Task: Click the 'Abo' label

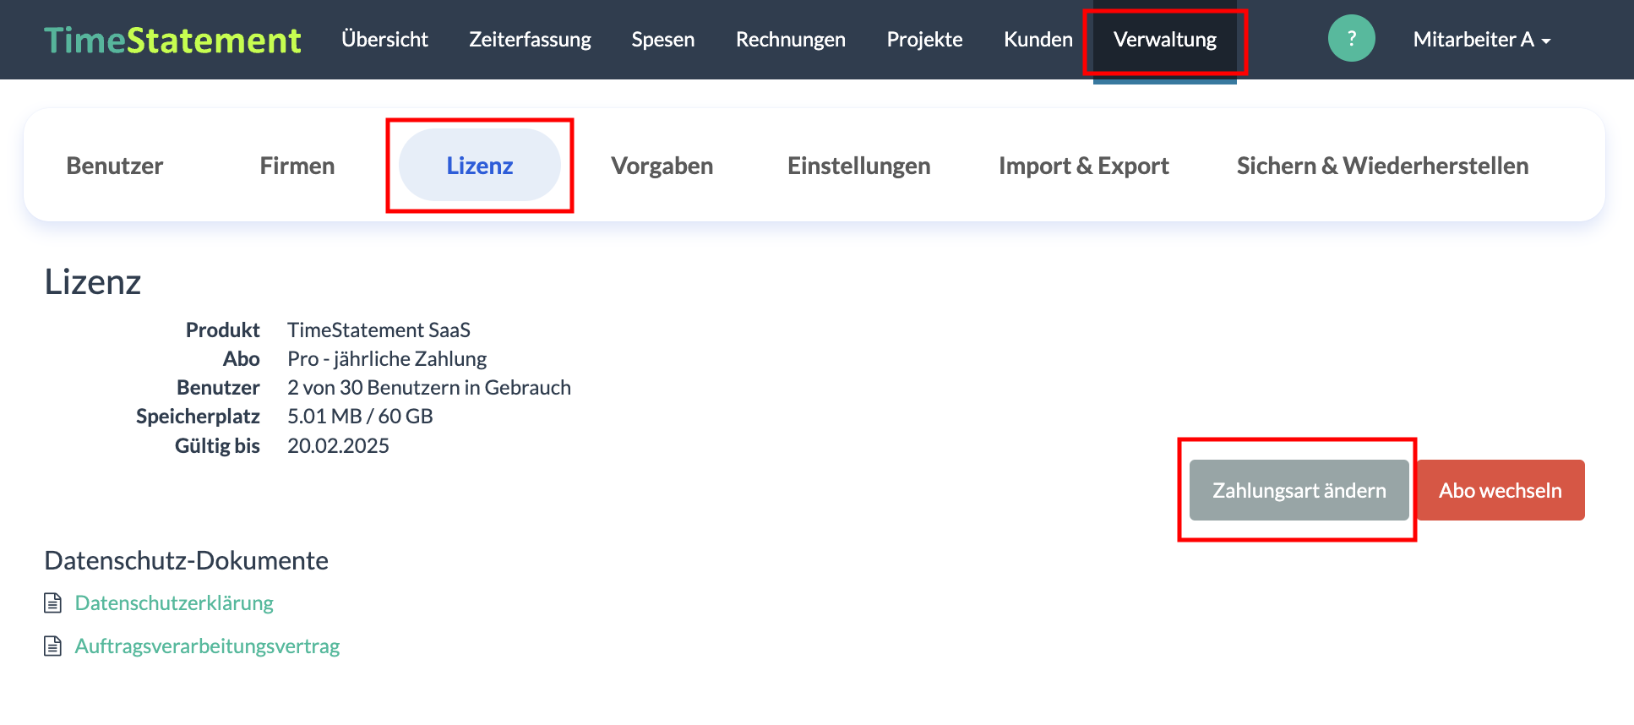Action: [x=242, y=358]
